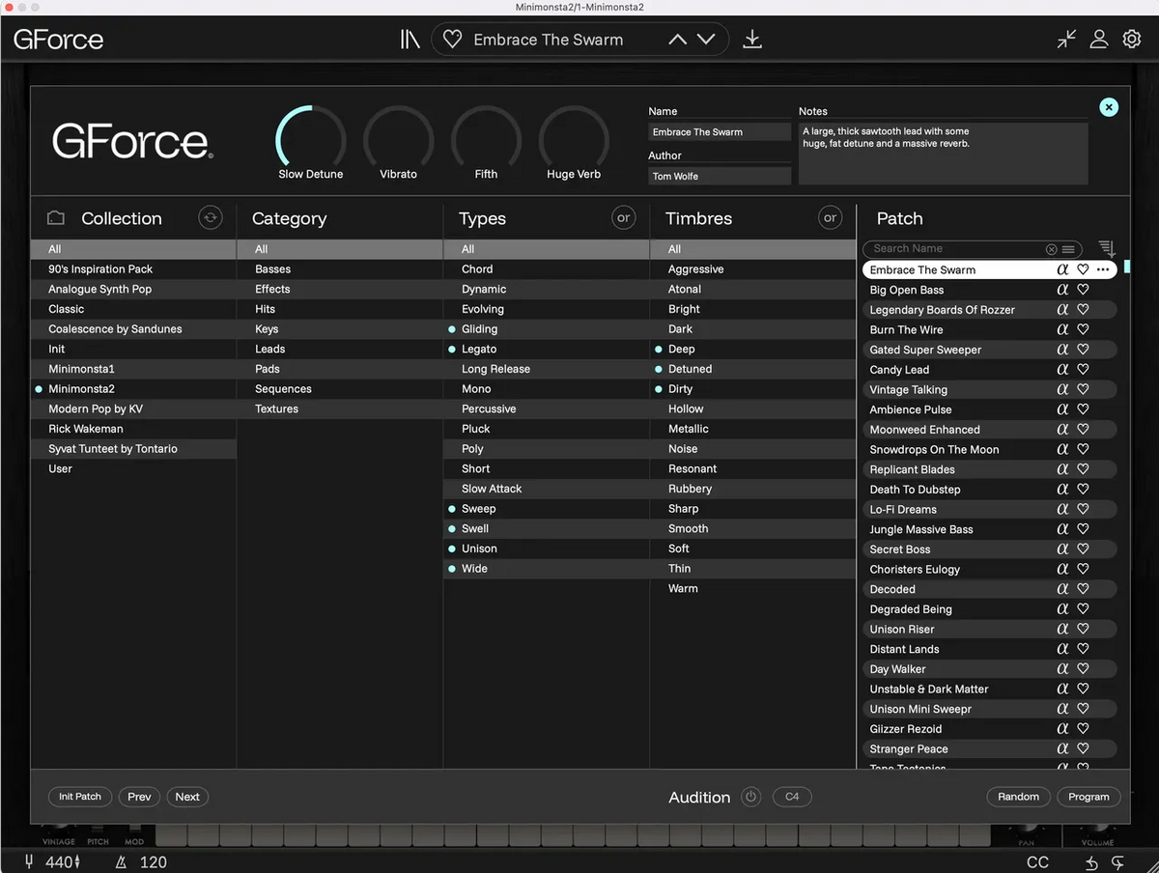Adjust the Vibrato macro knob

(398, 140)
